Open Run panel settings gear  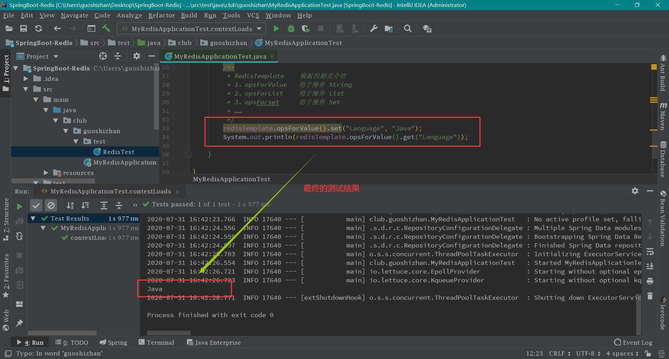[635, 191]
